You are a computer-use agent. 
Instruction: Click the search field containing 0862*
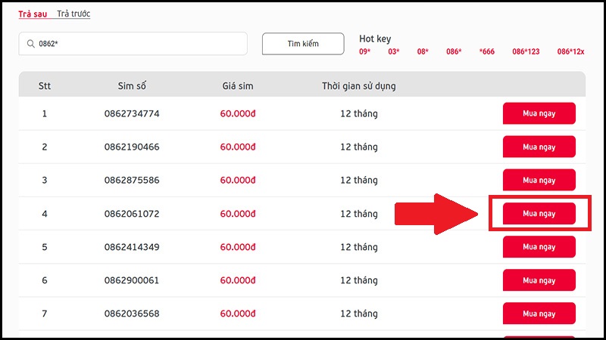(x=136, y=44)
